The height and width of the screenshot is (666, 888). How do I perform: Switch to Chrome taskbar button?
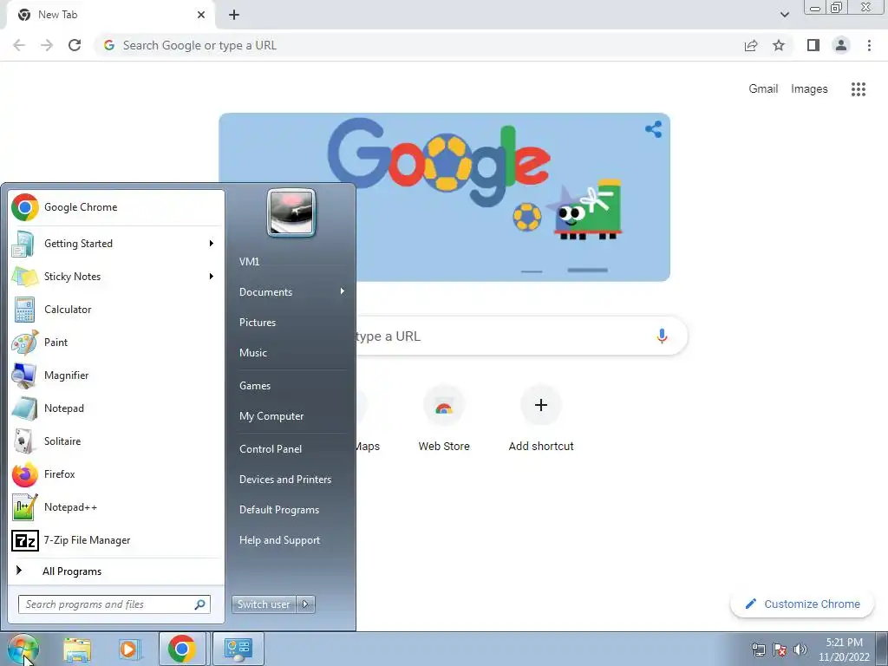(182, 649)
